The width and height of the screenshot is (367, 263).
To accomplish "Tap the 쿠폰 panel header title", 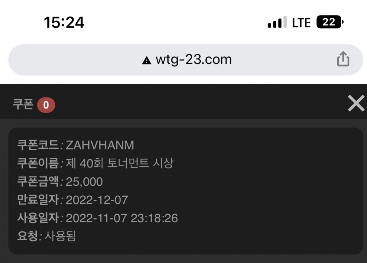I will 23,105.
